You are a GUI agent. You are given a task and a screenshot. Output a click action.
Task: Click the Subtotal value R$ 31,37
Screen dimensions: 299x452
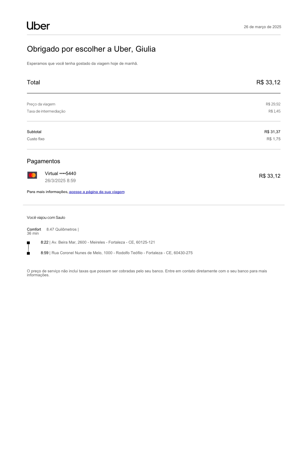[x=272, y=132]
